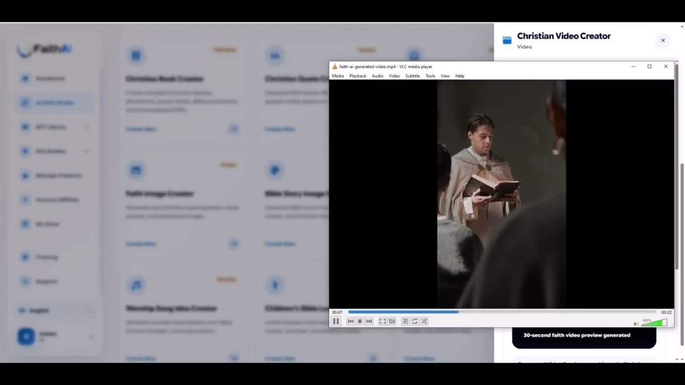Click the total time 00:22 label
The image size is (685, 385).
[x=666, y=312]
